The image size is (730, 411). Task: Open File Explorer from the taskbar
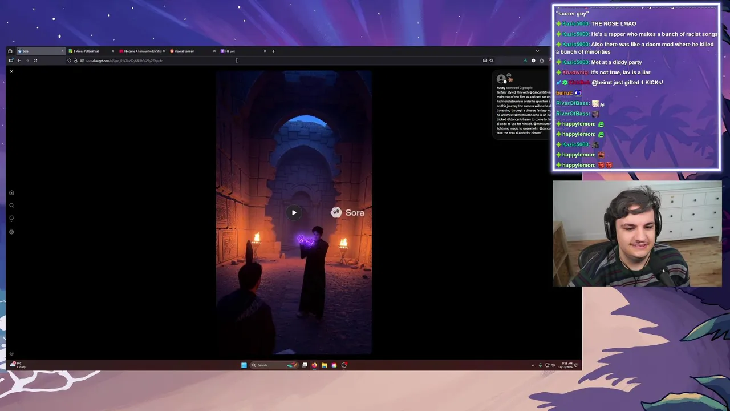[x=324, y=365]
